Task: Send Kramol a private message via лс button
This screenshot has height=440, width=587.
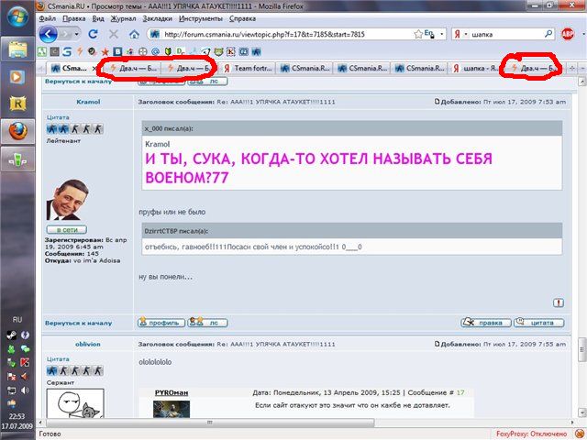Action: tap(208, 323)
